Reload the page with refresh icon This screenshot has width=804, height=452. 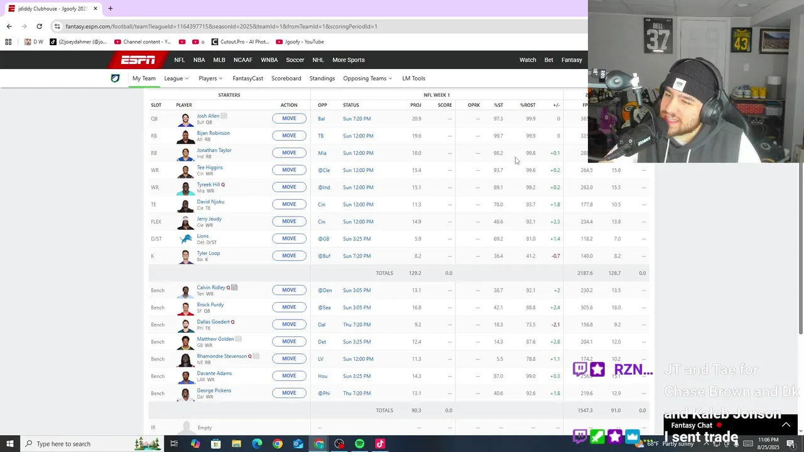pyautogui.click(x=39, y=26)
